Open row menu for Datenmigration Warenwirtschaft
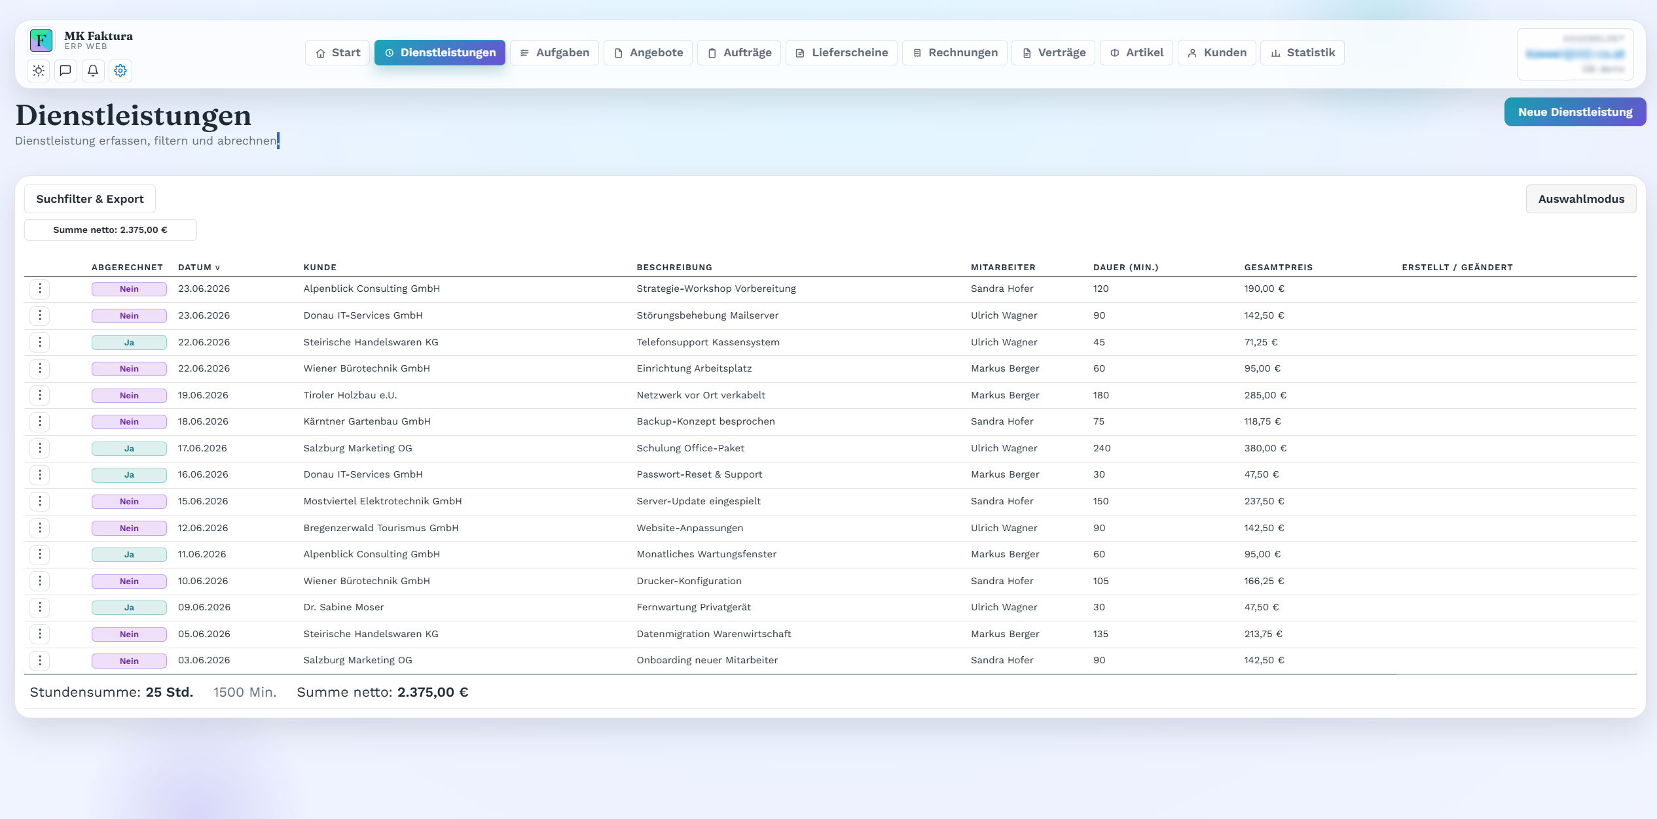The height and width of the screenshot is (819, 1657). 40,634
